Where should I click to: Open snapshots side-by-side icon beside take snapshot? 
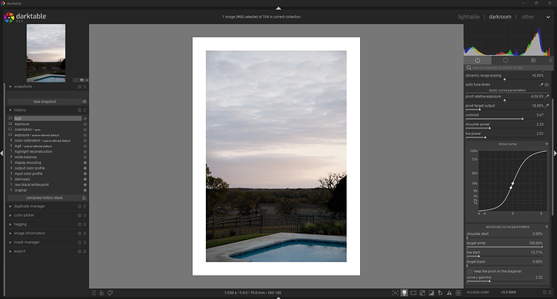pyautogui.click(x=85, y=102)
